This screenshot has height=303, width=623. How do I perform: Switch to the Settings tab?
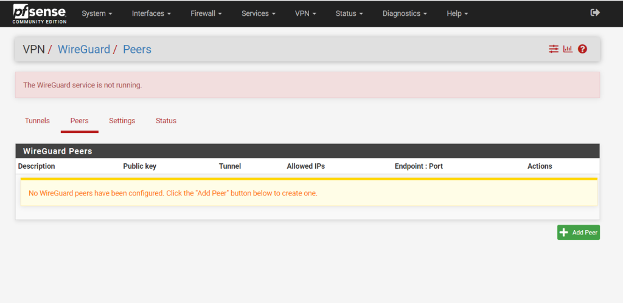point(122,121)
